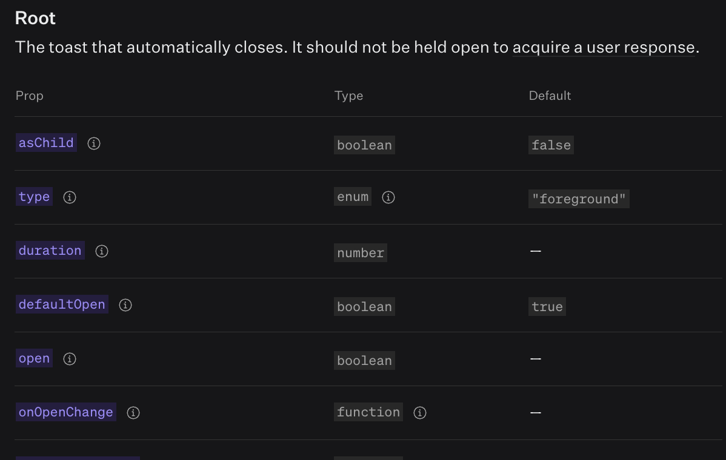726x460 pixels.
Task: Click the boolean type badge for asChild
Action: coord(364,145)
